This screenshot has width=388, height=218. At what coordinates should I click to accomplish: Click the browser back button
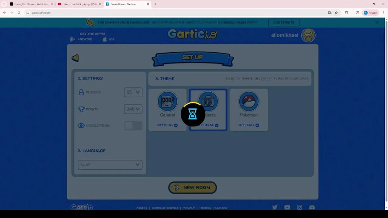(4, 13)
